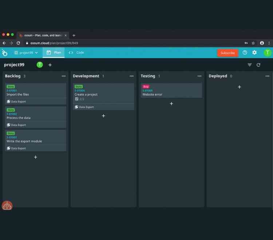The image size is (273, 240).
Task: Open the project99 dropdown selector
Action: (x=26, y=53)
